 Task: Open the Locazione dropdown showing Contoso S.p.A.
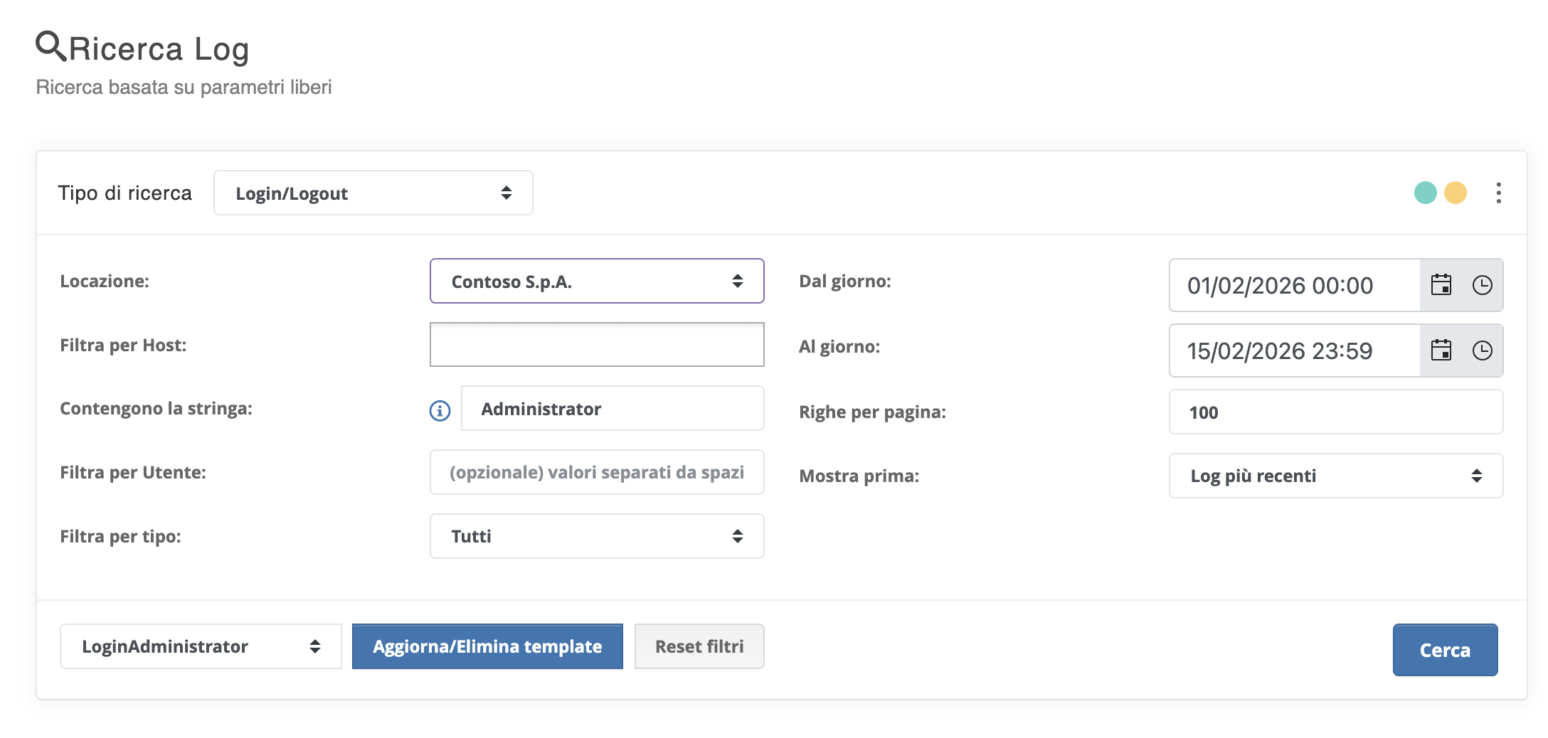(596, 281)
